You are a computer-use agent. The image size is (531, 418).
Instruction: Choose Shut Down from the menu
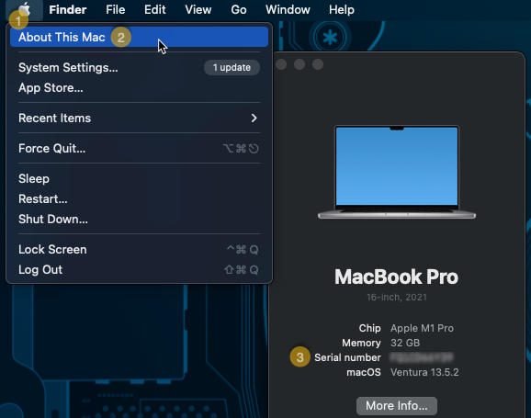click(x=140, y=220)
